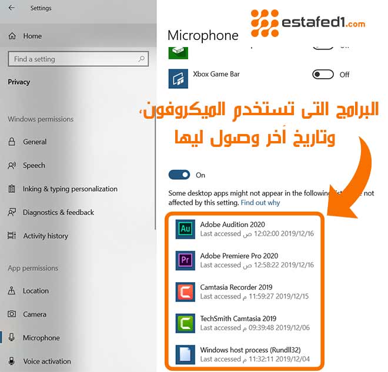Turn off desktop apps microphone access toggle
This screenshot has width=388, height=372.
tap(179, 175)
